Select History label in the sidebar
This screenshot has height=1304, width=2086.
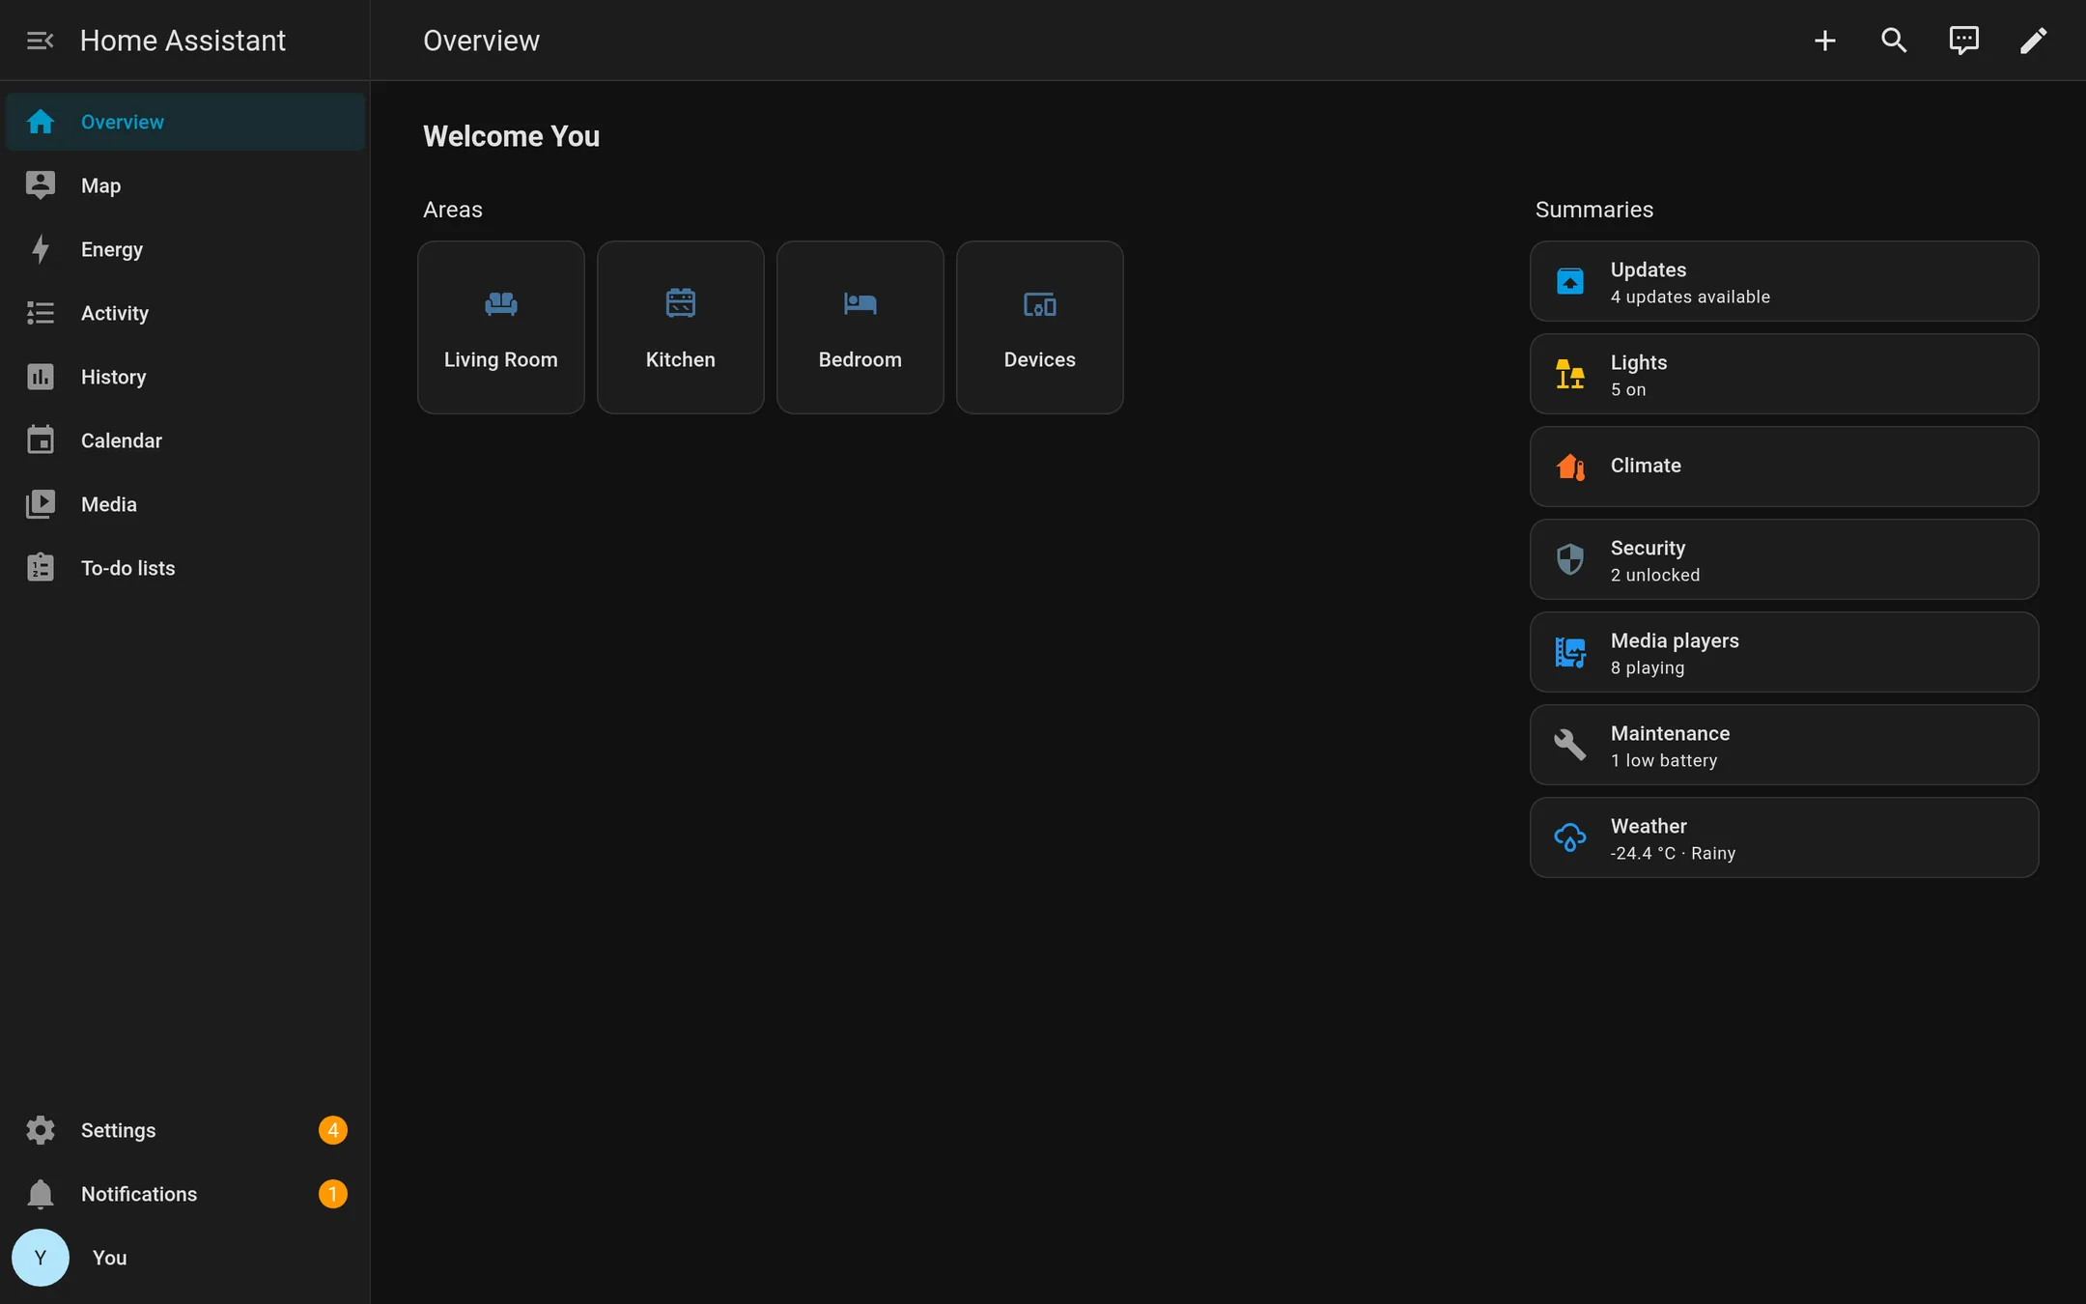click(x=114, y=377)
